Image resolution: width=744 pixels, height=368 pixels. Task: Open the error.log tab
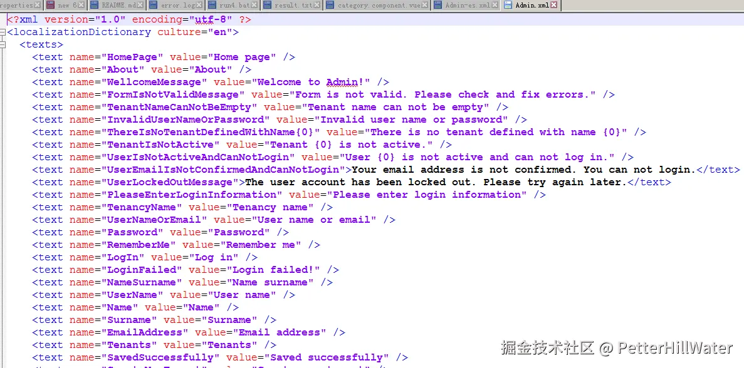point(175,5)
